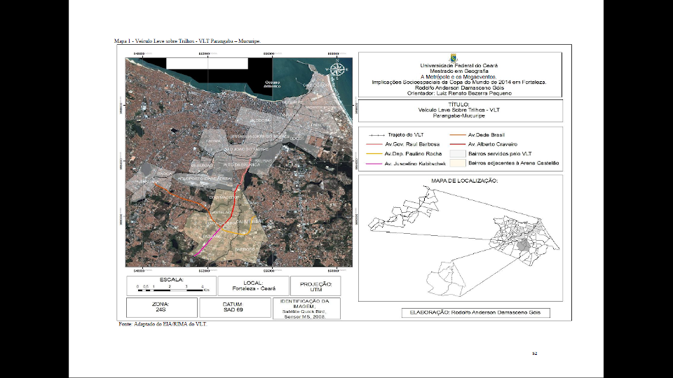Viewport: 673px width, 378px height.
Task: Click the 'COCO' neighborhood label
Action: click(296, 139)
